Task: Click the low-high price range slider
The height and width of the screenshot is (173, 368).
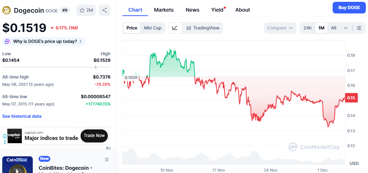Action: pos(56,67)
